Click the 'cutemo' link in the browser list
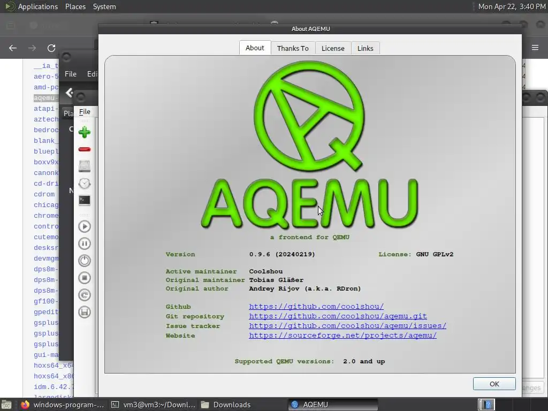This screenshot has width=548, height=411. (46, 237)
